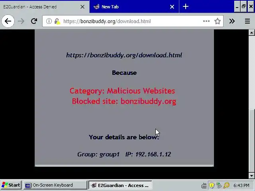Click 'Your details are below:' heading
Image resolution: width=255 pixels, height=191 pixels.
124,137
